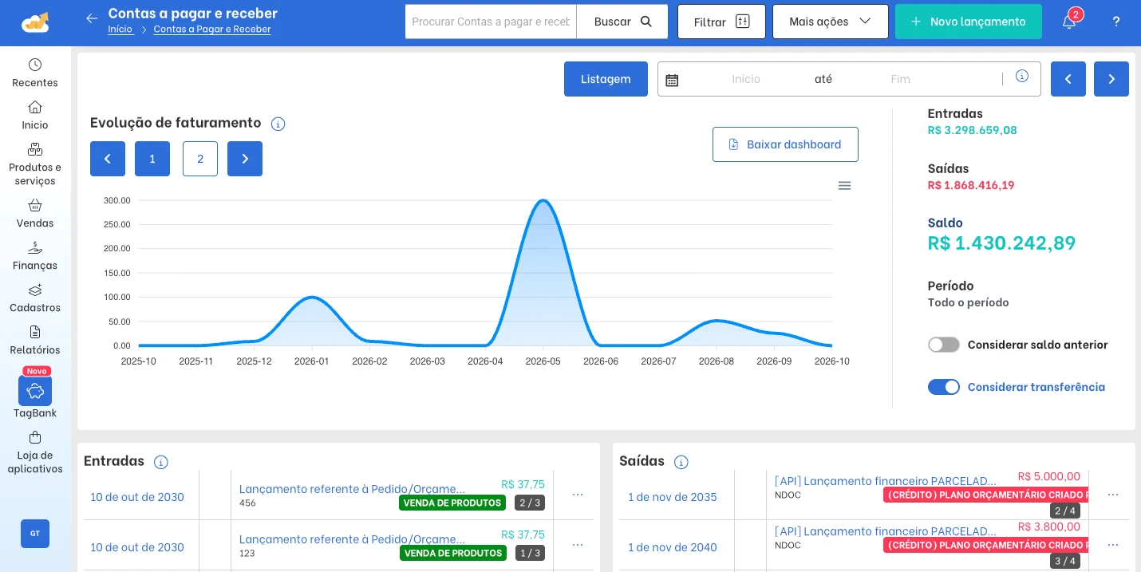Click Entradas total R$ 3.298.659,08
The height and width of the screenshot is (572, 1141).
pos(972,130)
